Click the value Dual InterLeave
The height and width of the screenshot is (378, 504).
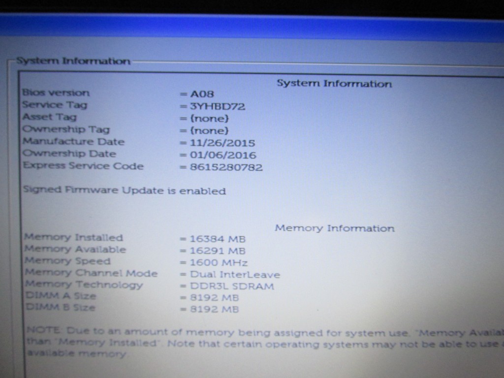235,275
